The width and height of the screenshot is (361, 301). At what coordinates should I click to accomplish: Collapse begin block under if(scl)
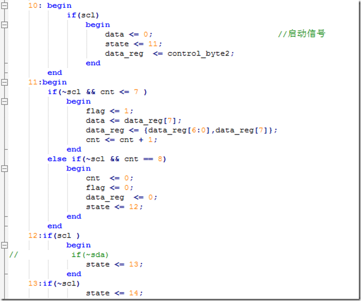coord(4,25)
